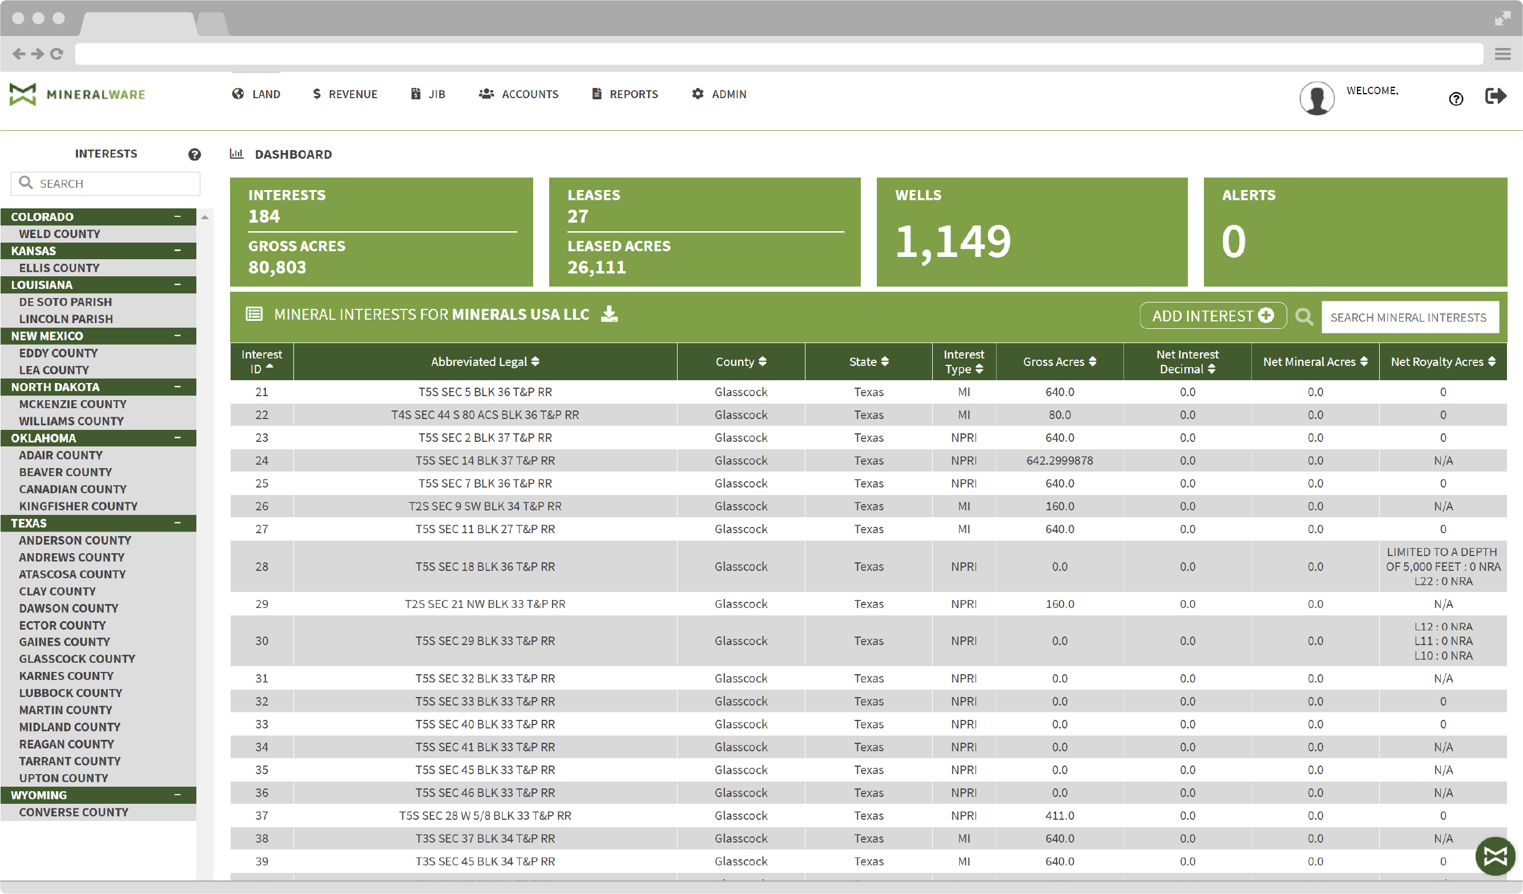This screenshot has height=894, width=1523.
Task: Open interest row T5S SEC 28 W 5/8 BLK 33
Action: [x=868, y=815]
